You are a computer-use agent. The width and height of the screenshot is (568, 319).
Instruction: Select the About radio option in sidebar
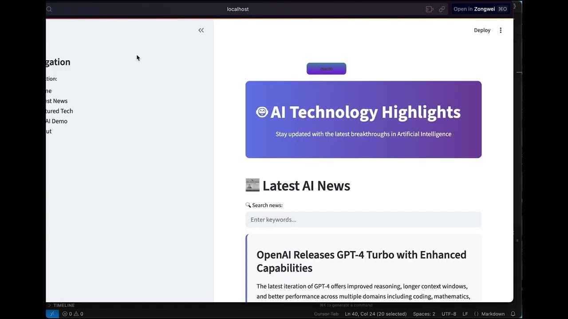tap(49, 132)
